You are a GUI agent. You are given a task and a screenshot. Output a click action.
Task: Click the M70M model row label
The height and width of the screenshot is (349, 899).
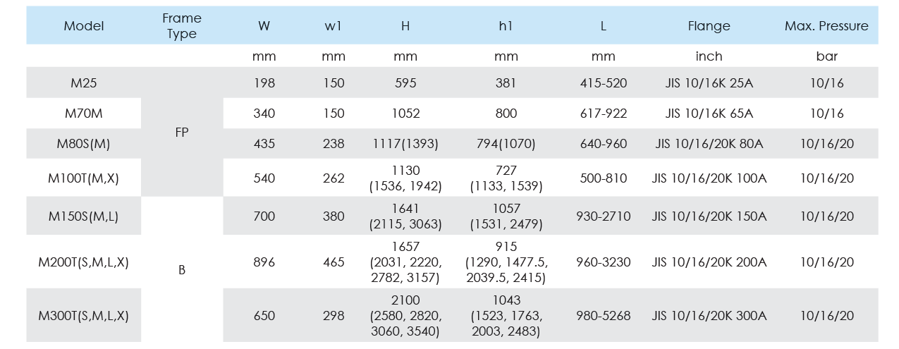click(x=83, y=114)
